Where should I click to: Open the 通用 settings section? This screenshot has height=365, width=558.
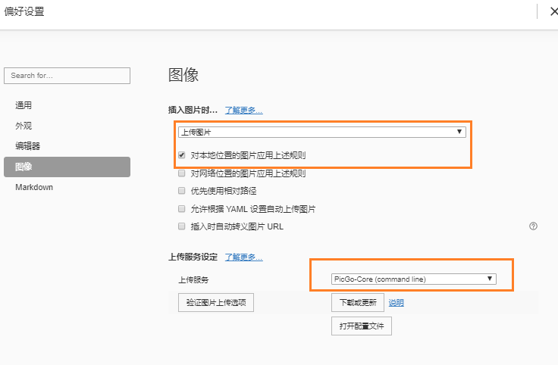tap(24, 105)
